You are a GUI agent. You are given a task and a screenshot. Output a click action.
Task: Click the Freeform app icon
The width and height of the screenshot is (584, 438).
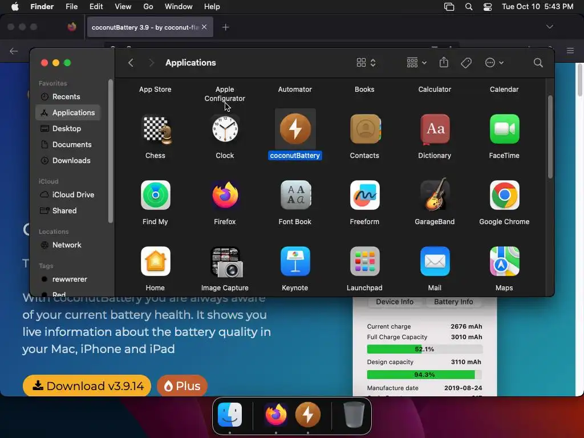(x=365, y=195)
